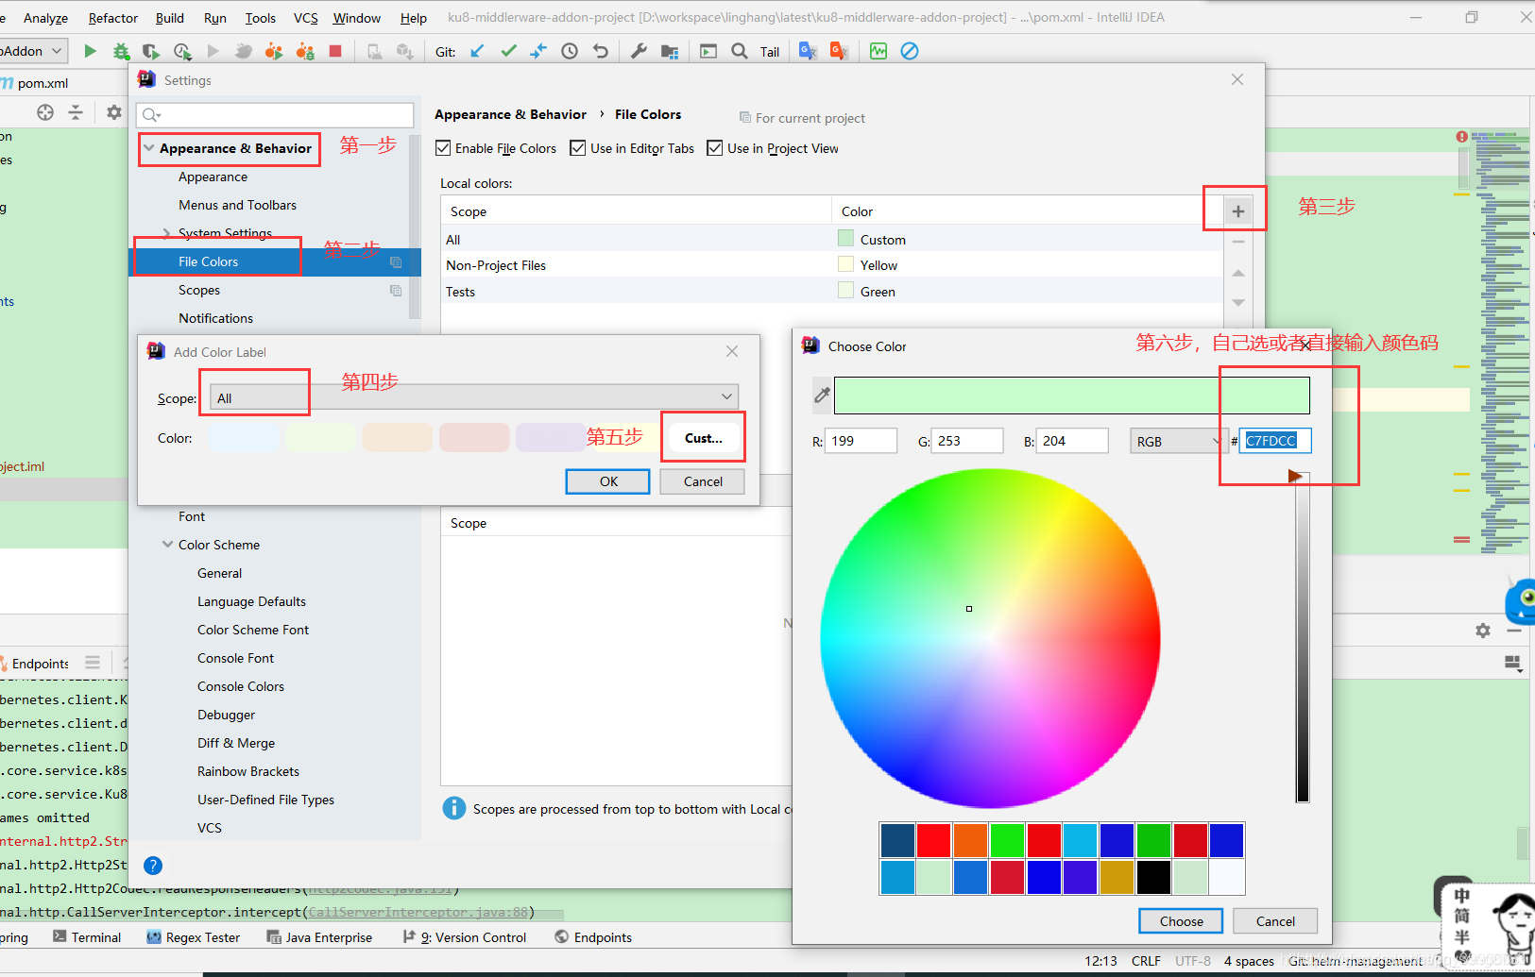Open the Help menu
This screenshot has width=1535, height=977.
pos(414,18)
